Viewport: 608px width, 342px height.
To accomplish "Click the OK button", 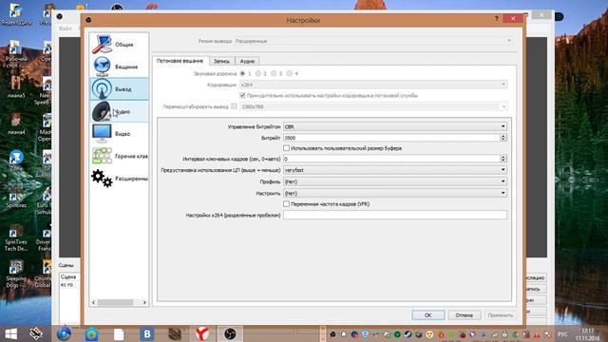I will pyautogui.click(x=428, y=315).
